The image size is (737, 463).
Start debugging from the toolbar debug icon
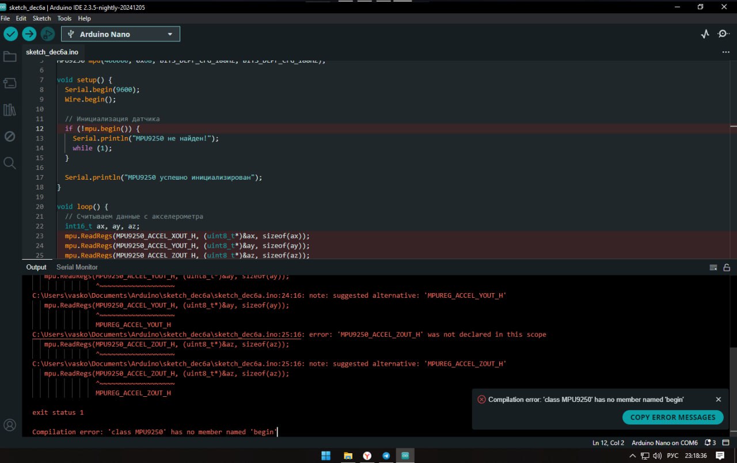pyautogui.click(x=47, y=34)
